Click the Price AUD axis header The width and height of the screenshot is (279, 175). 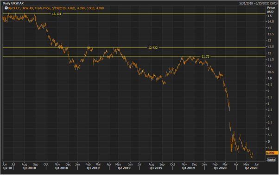(x=271, y=10)
